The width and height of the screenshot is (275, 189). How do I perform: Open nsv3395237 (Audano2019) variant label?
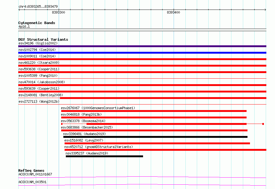(87, 153)
